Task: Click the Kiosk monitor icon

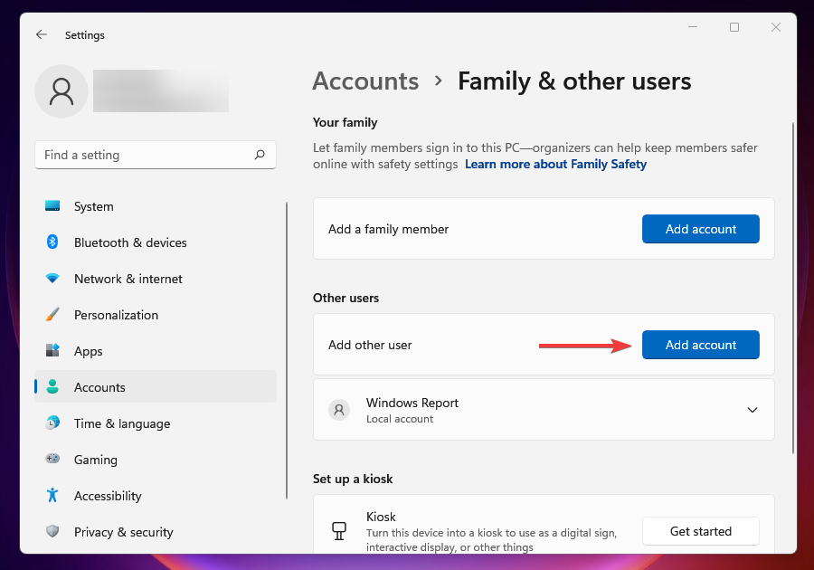Action: [x=339, y=530]
